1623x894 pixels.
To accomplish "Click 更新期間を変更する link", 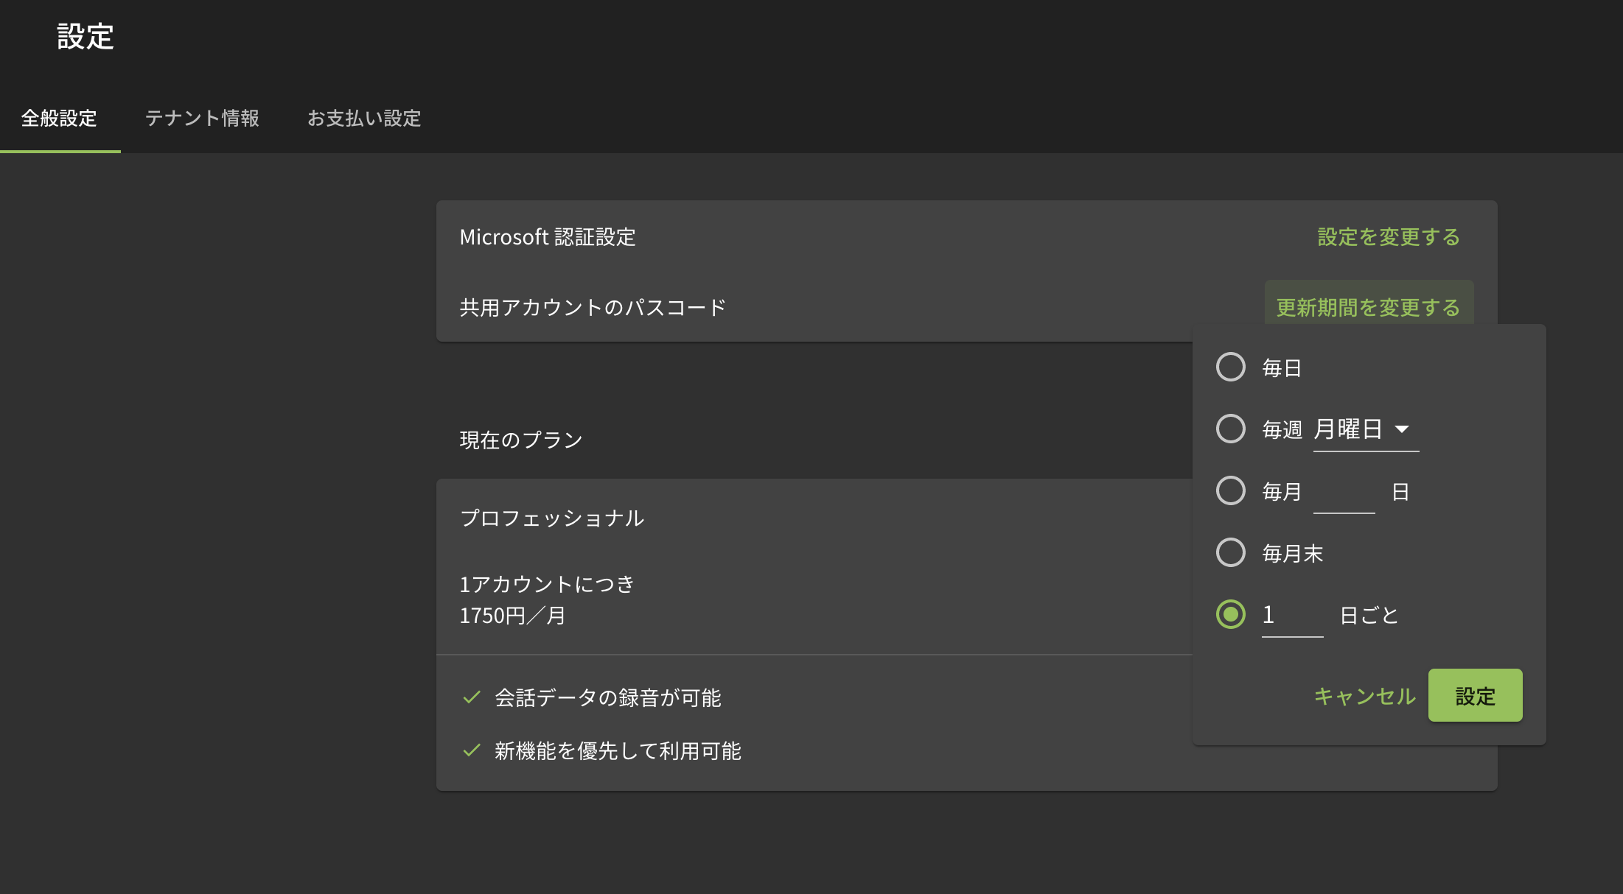I will click(1368, 307).
